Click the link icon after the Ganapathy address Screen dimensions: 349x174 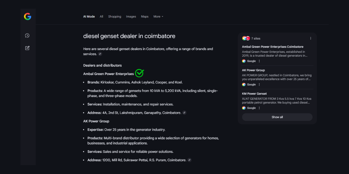click(x=184, y=113)
